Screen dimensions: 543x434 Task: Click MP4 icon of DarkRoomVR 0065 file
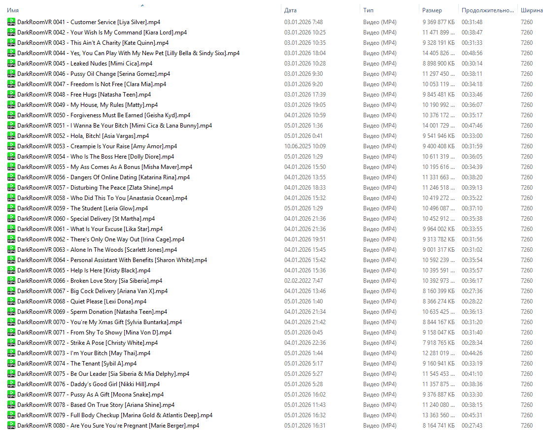coord(11,270)
